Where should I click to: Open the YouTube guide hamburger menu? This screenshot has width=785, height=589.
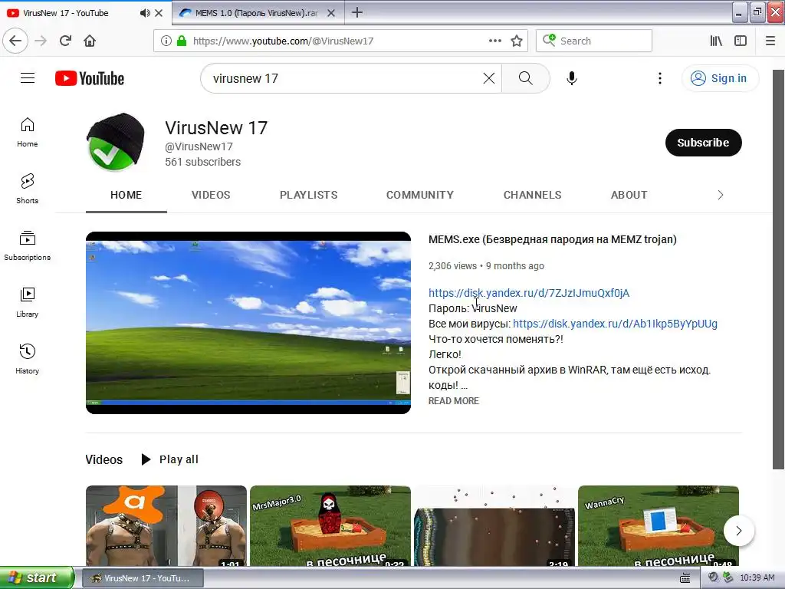28,78
